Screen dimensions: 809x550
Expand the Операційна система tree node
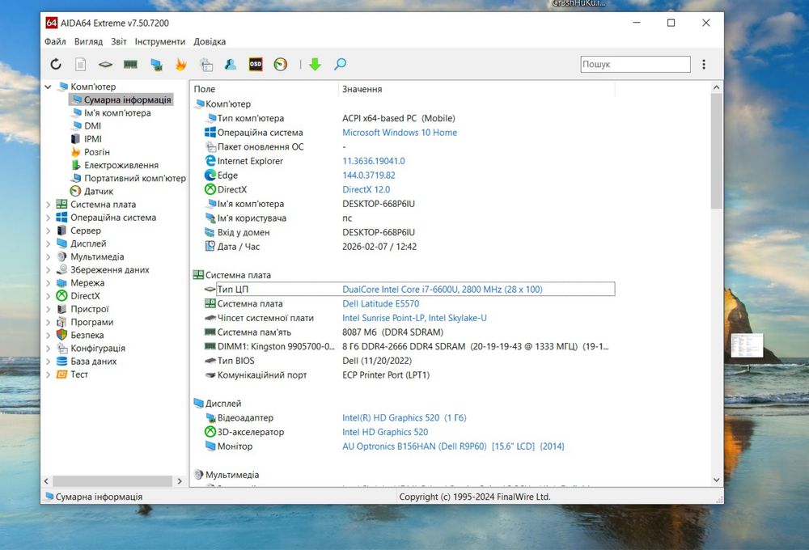click(48, 218)
